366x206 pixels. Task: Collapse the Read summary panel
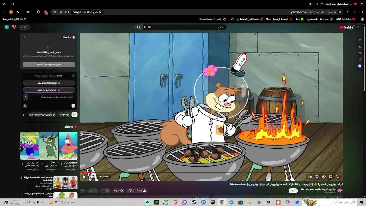(73, 76)
